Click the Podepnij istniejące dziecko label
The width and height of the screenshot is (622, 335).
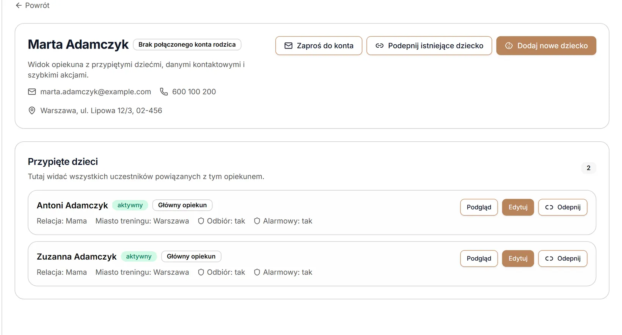(436, 46)
